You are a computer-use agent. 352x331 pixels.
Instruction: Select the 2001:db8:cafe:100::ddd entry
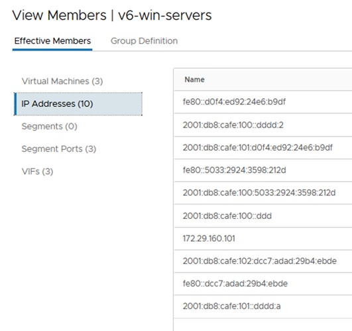coord(263,216)
